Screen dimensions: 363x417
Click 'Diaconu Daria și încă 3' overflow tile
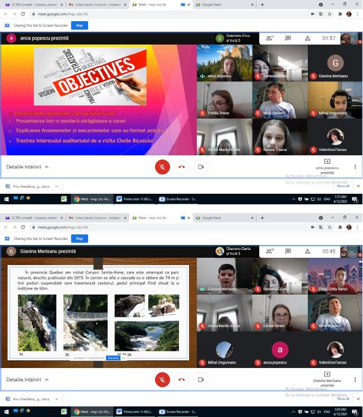236,251
